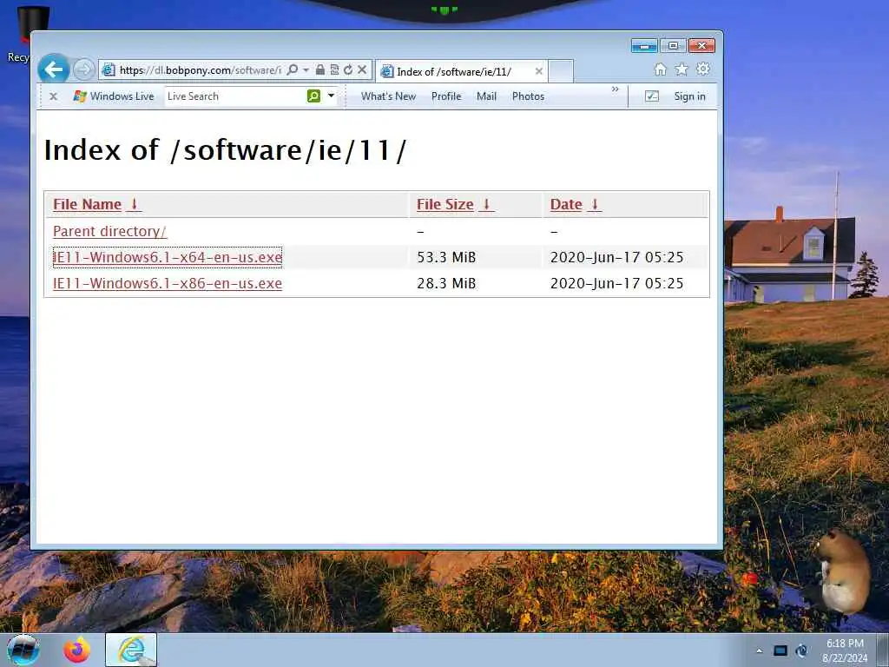Viewport: 889px width, 667px height.
Task: Refresh the page with the reload icon
Action: [348, 69]
